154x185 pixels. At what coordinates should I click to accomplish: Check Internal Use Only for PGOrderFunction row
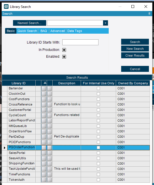tap(98, 147)
